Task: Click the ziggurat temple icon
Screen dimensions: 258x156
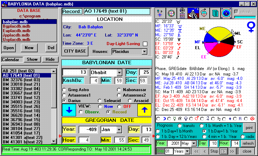Action: (x=193, y=13)
